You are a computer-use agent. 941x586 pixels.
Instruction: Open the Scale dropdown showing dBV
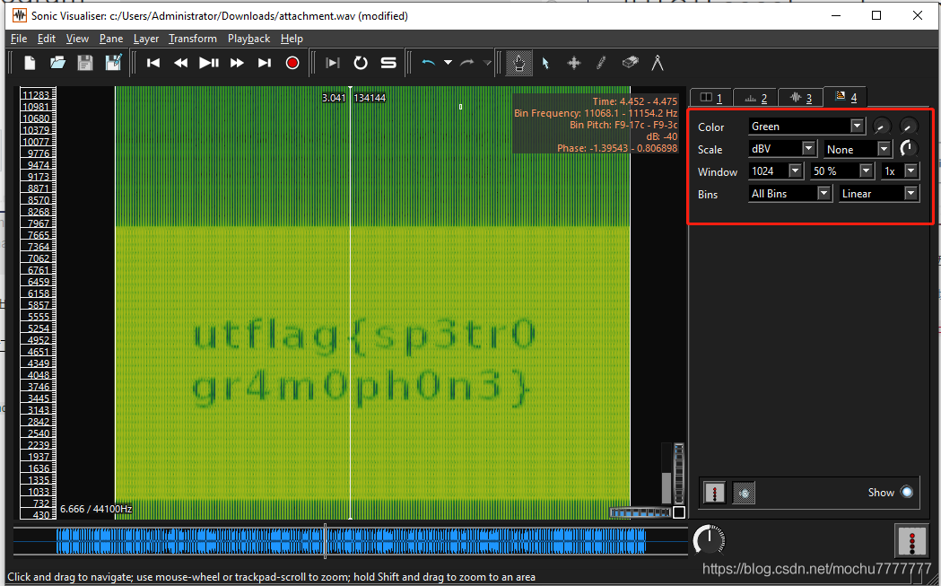[x=808, y=149]
